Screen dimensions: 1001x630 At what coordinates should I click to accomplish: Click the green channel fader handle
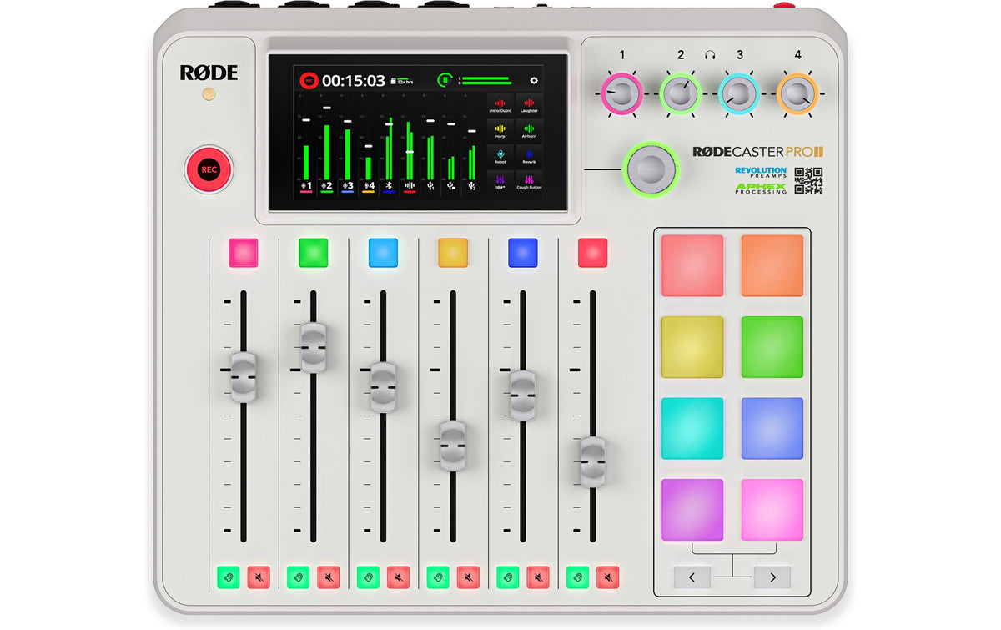point(314,347)
